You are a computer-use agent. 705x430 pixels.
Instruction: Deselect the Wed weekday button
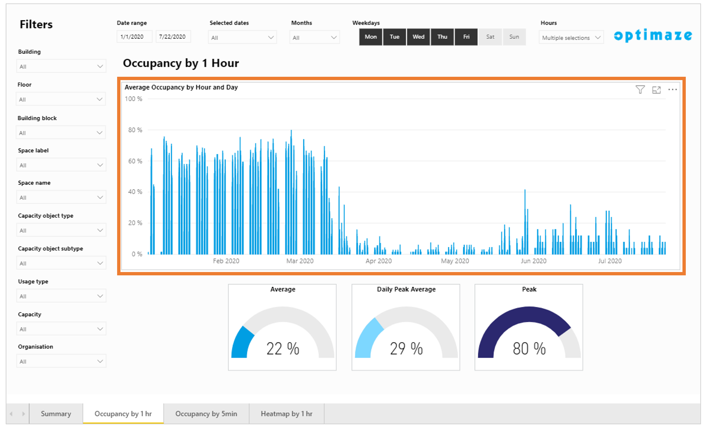(418, 37)
